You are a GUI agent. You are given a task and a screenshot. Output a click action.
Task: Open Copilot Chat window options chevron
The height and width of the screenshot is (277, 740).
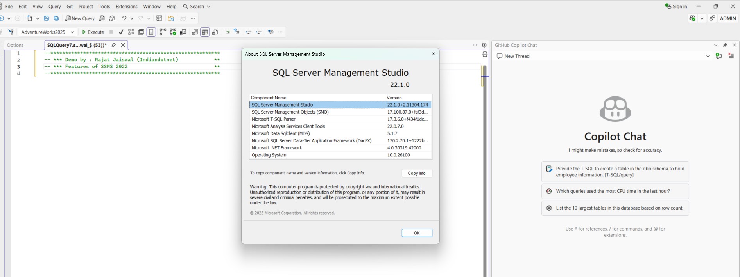pos(716,45)
